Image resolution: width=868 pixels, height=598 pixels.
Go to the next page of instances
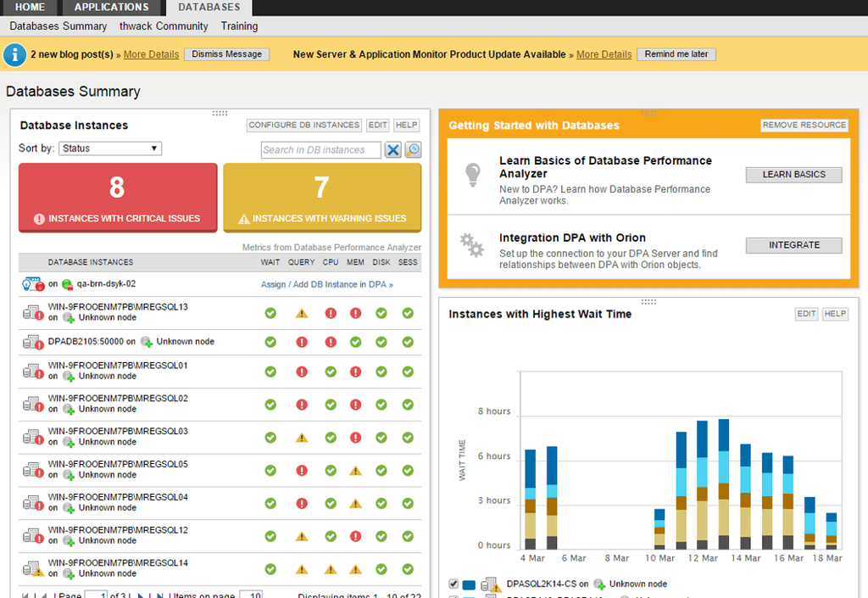141,595
